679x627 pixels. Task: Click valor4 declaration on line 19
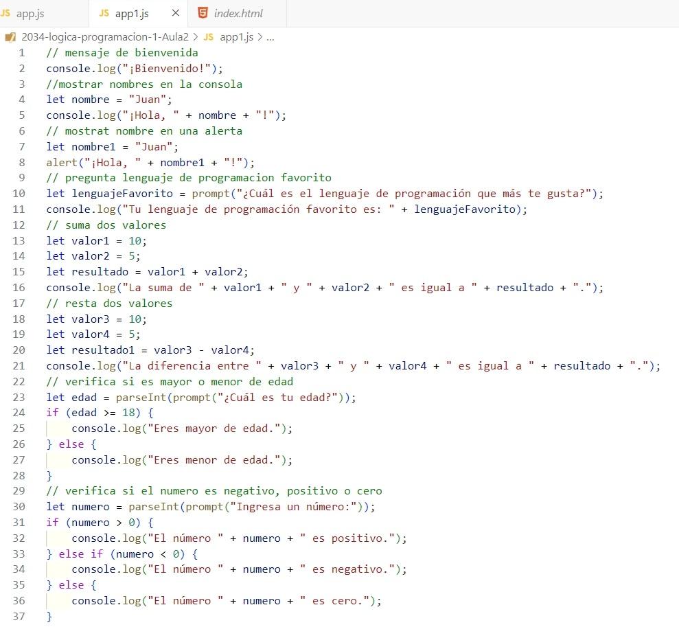[91, 334]
